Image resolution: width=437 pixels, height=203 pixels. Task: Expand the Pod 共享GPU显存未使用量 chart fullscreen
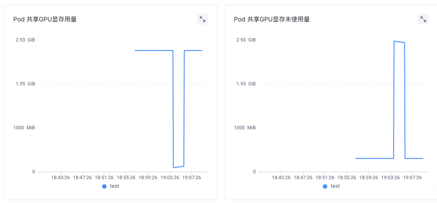coord(423,19)
